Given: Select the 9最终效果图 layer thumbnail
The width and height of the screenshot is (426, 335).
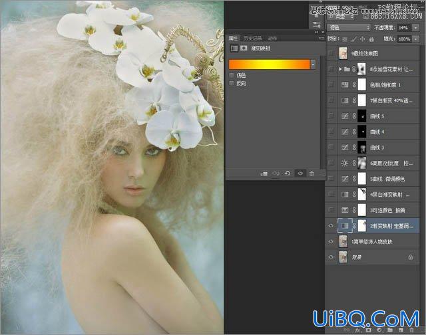Looking at the screenshot, I should (x=343, y=53).
